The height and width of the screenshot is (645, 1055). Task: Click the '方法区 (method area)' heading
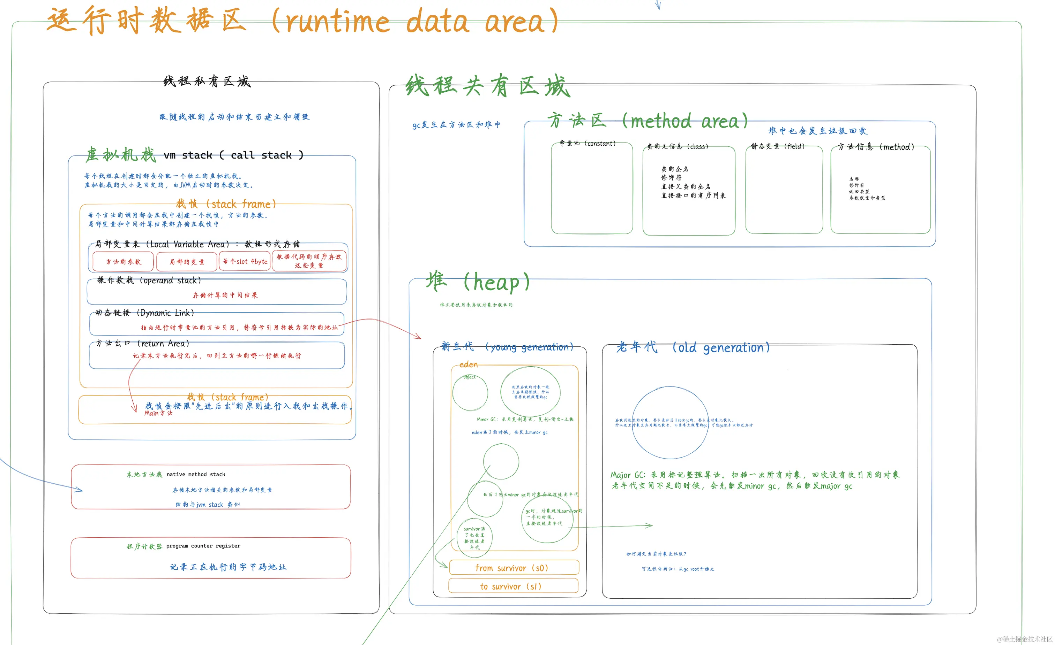[x=648, y=121]
